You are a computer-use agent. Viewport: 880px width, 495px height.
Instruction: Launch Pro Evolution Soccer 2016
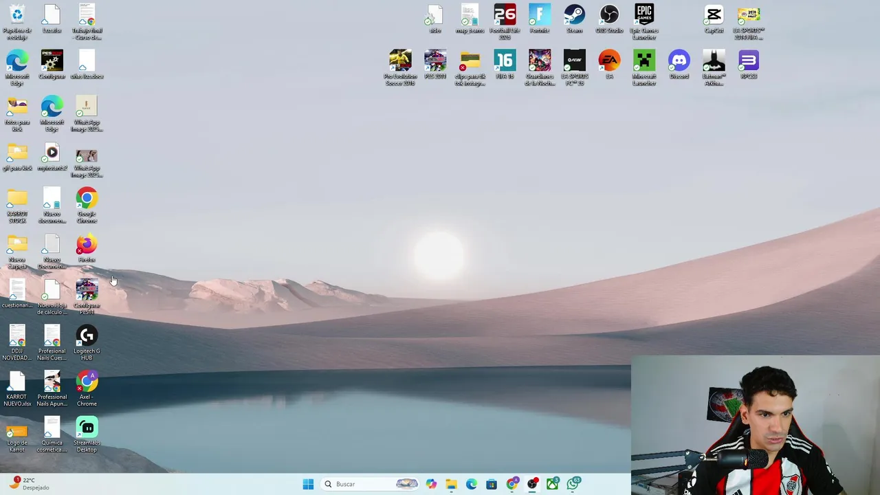click(400, 67)
